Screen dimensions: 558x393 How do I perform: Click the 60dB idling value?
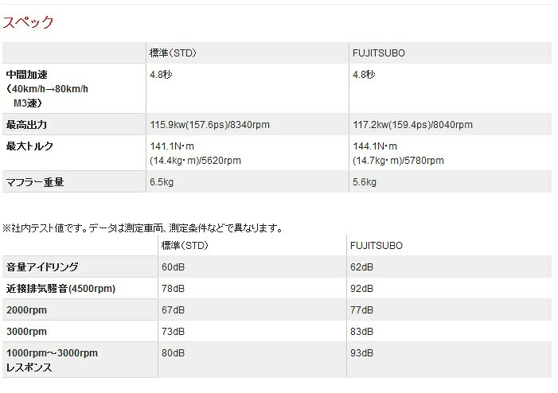click(173, 267)
